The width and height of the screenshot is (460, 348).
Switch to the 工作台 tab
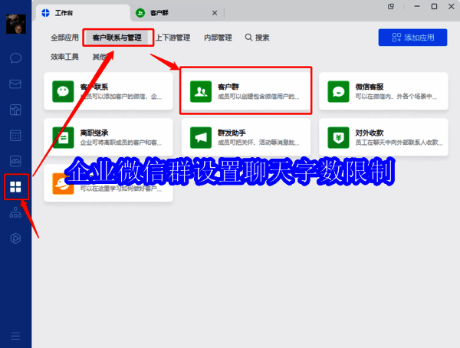click(x=83, y=13)
